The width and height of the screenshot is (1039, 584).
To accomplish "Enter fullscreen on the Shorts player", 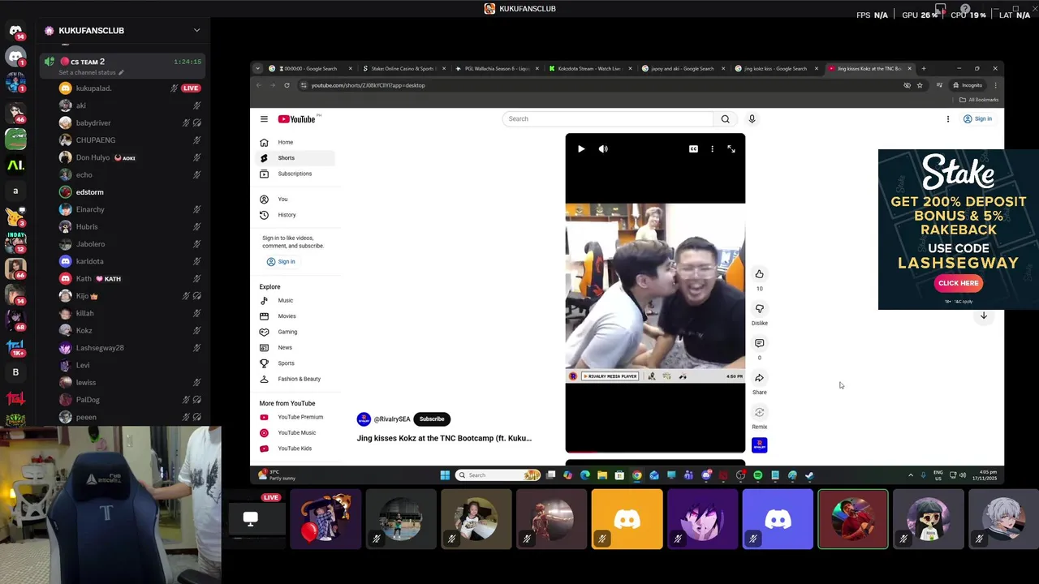I will [x=731, y=149].
